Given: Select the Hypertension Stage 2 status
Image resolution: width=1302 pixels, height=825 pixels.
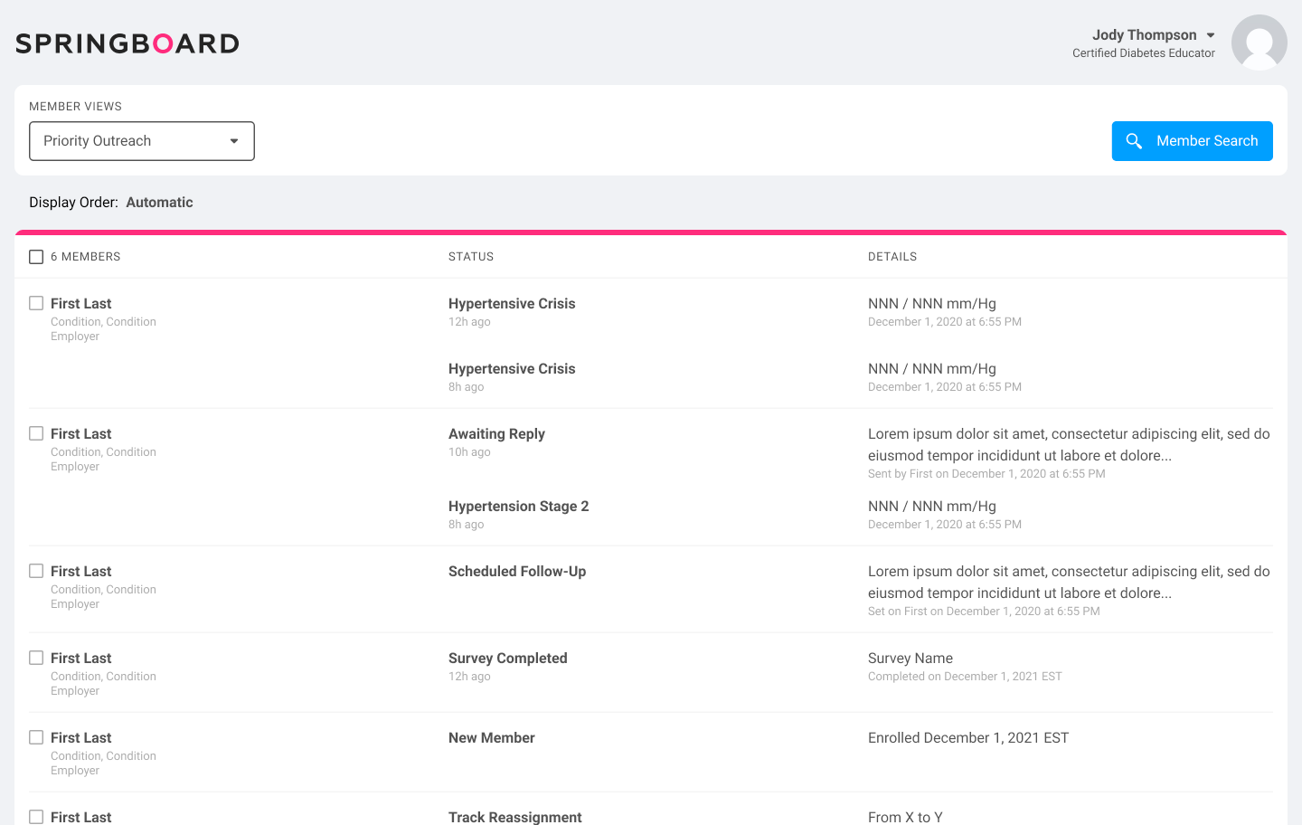Looking at the screenshot, I should pyautogui.click(x=518, y=507).
